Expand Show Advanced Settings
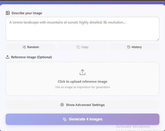Screen dimensions: 165x131 pos(82,105)
